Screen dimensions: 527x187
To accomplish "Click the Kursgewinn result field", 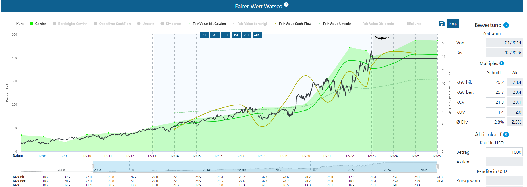I will (504, 180).
